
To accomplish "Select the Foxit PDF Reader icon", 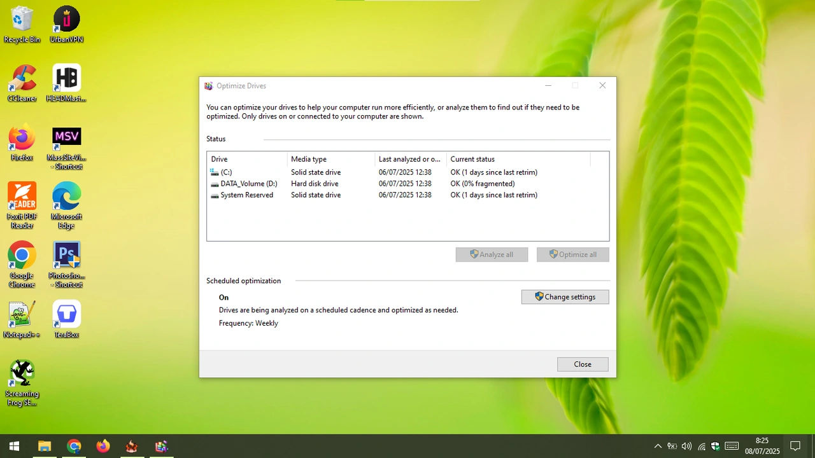I will click(22, 205).
